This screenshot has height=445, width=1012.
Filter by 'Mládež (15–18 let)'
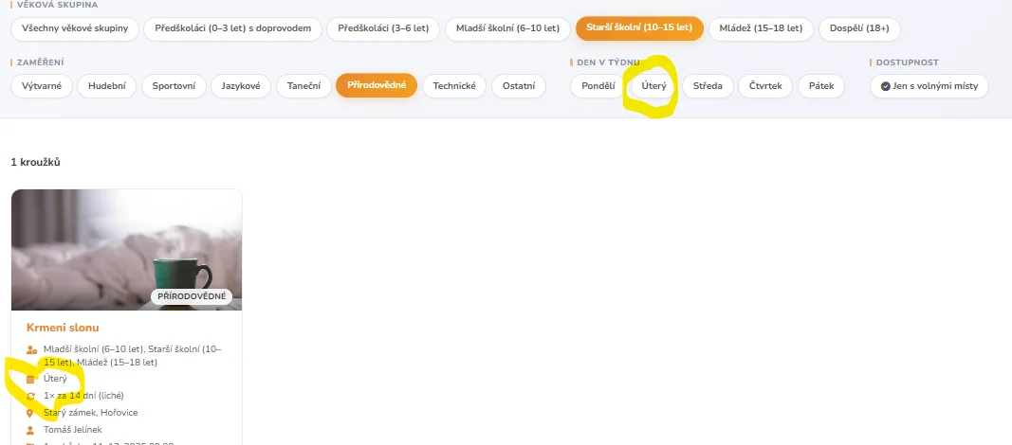pyautogui.click(x=761, y=28)
